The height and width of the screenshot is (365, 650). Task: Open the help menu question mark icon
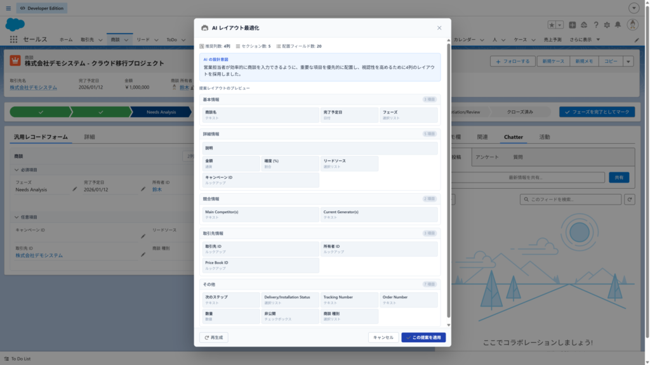coord(595,25)
